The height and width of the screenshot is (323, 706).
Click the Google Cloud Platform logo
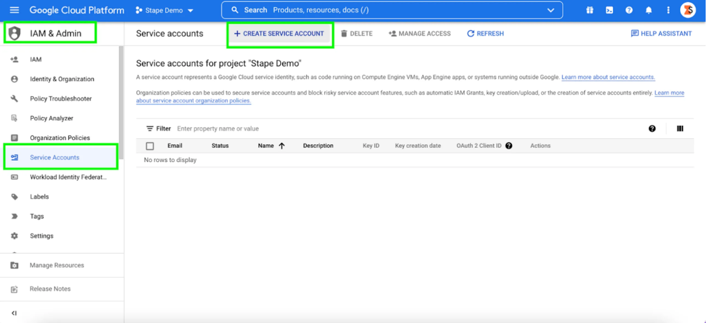click(x=77, y=10)
